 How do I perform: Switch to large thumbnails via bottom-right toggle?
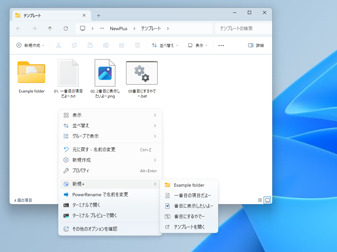pos(268,200)
